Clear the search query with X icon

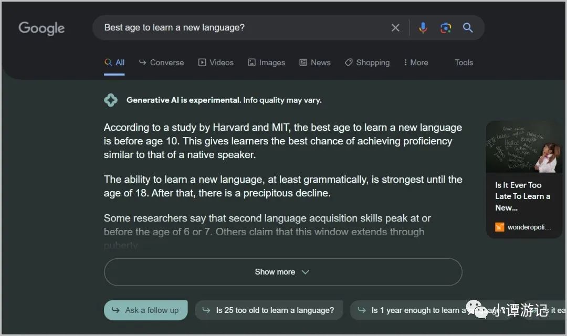pyautogui.click(x=395, y=27)
